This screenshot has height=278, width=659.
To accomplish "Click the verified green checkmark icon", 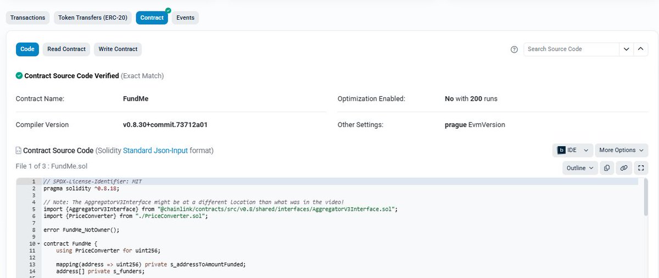I will point(19,76).
